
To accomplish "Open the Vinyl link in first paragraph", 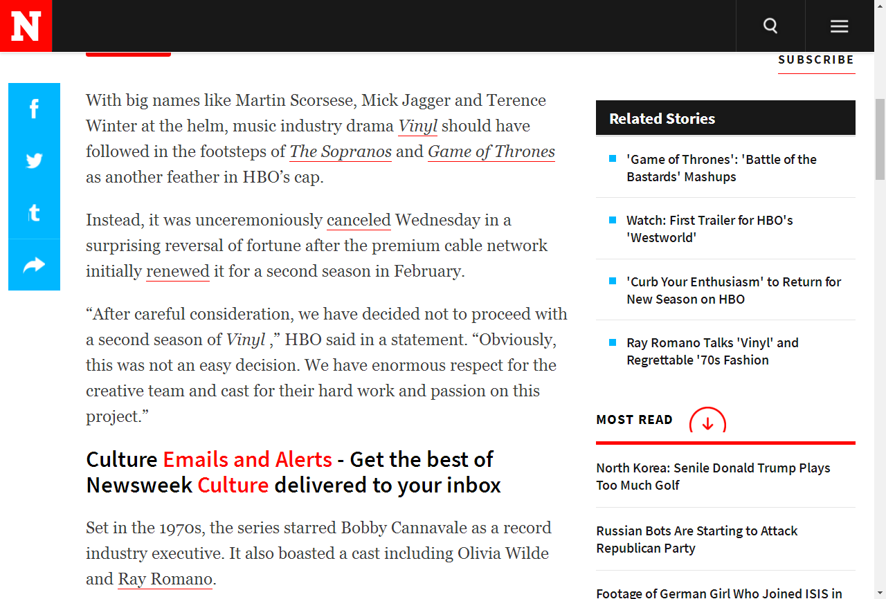I will click(x=418, y=127).
